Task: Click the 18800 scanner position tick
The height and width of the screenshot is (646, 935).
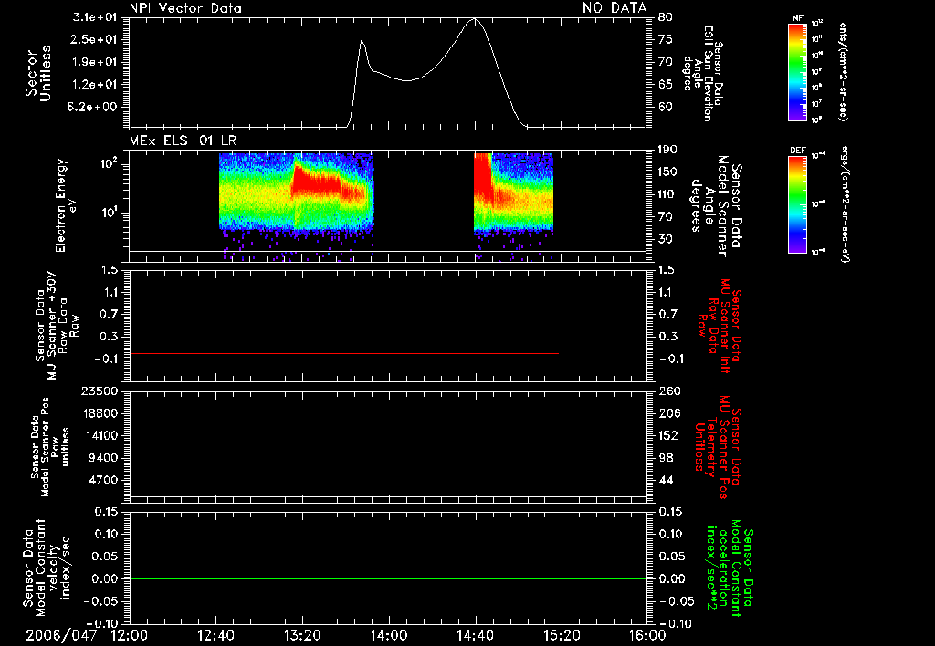Action: (x=100, y=413)
